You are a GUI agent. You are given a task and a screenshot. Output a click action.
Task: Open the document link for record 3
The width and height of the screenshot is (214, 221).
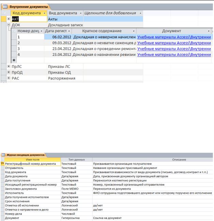pos(174,49)
